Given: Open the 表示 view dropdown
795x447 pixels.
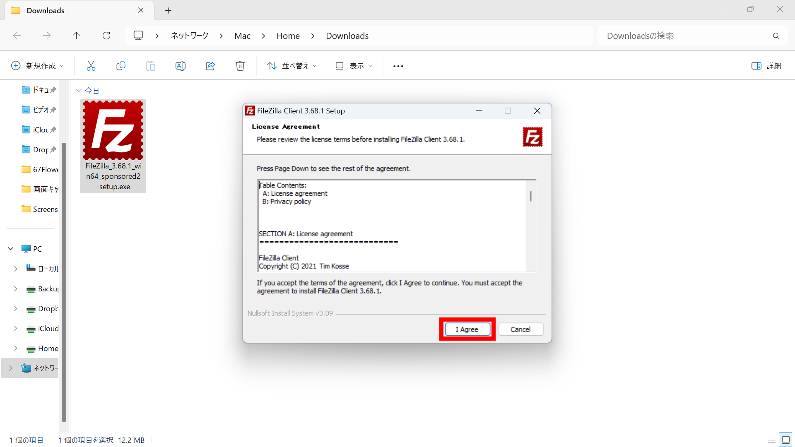Looking at the screenshot, I should [x=354, y=66].
